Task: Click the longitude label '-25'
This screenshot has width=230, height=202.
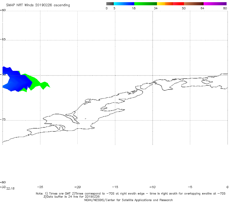Action: (40, 187)
